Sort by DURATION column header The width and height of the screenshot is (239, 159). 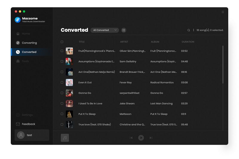coord(188,42)
